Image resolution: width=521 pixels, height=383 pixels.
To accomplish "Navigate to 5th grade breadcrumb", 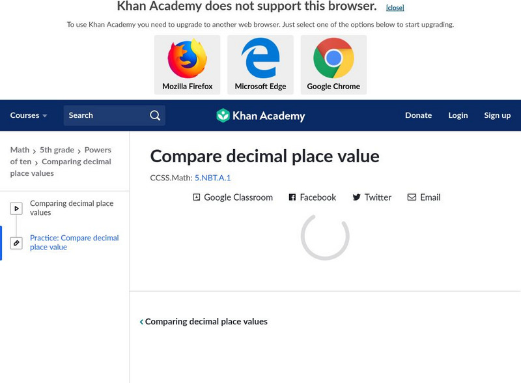I will pyautogui.click(x=57, y=150).
